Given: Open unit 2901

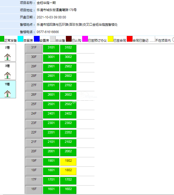Looking at the screenshot, I should click(x=51, y=67).
